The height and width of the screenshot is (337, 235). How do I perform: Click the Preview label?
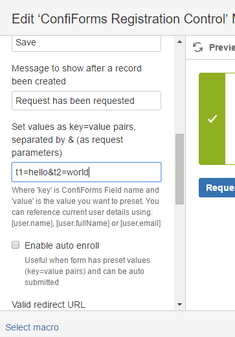point(222,47)
